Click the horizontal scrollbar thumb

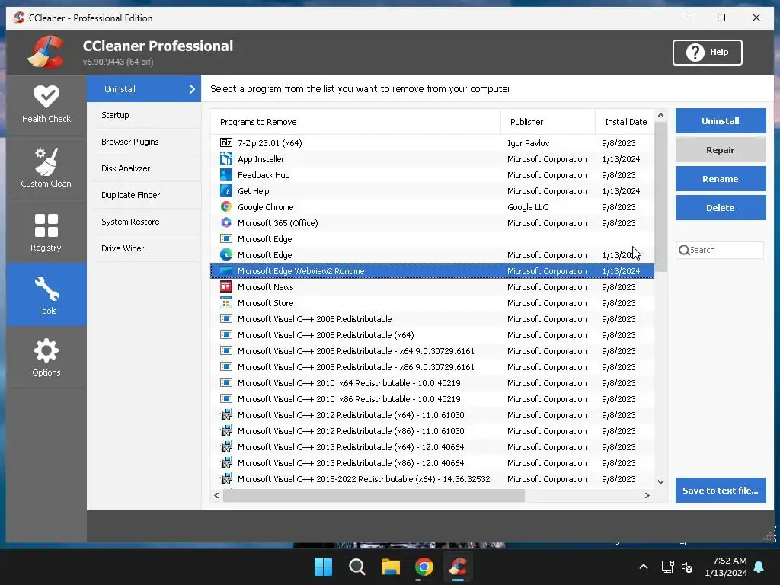[x=373, y=495]
